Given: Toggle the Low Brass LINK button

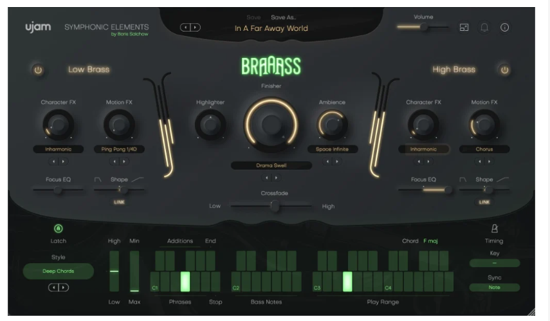Looking at the screenshot, I should tap(119, 202).
